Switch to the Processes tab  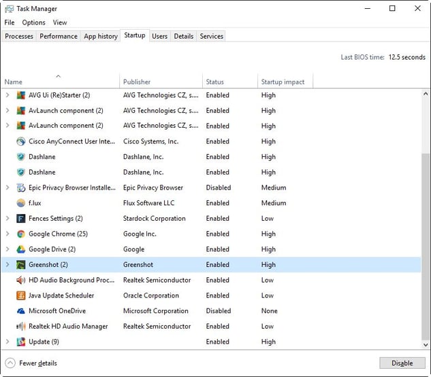19,36
